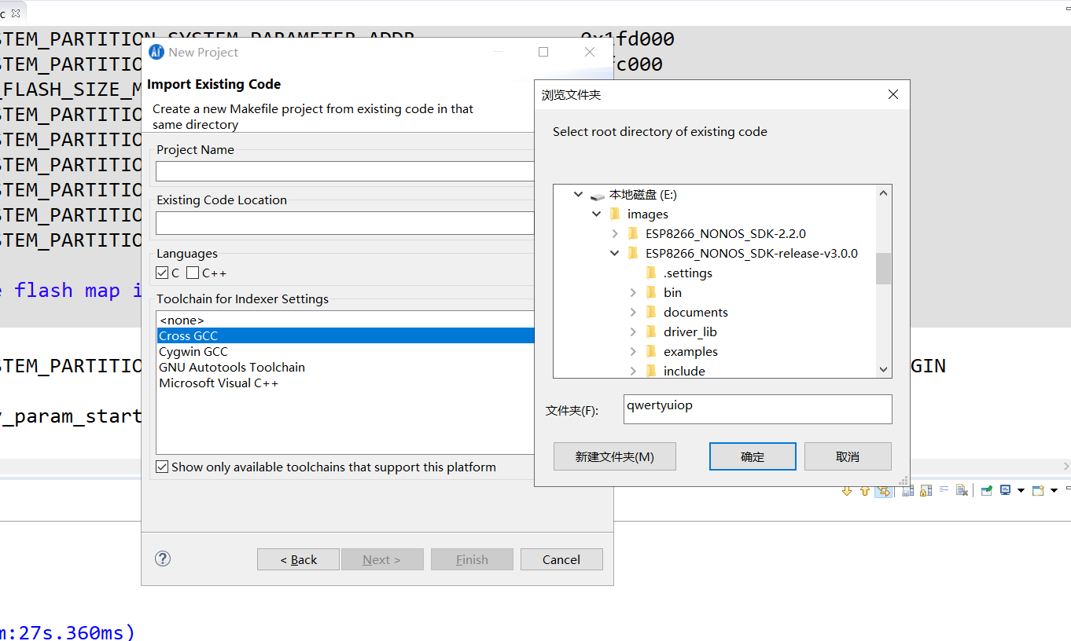The image size is (1071, 641).
Task: Select Microsoft Visual C++ toolchain
Action: 345,383
